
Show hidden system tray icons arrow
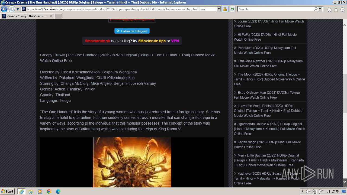point(302,191)
